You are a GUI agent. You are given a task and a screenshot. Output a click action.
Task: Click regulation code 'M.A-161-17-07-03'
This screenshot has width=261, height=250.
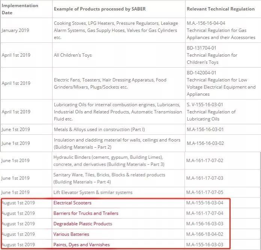point(205,178)
